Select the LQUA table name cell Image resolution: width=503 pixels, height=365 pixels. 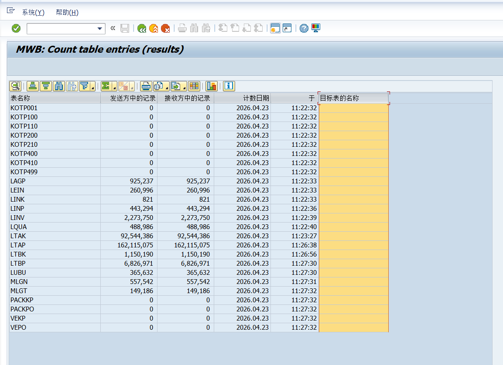pyautogui.click(x=55, y=227)
